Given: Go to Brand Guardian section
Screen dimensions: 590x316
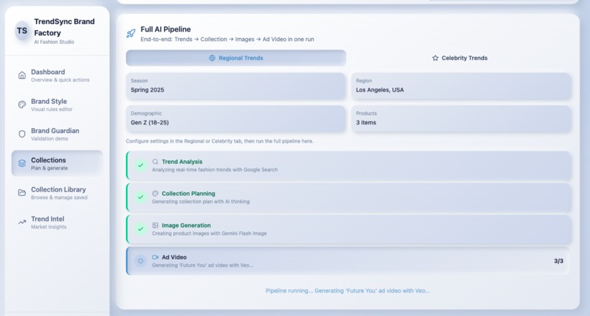Looking at the screenshot, I should click(x=57, y=134).
